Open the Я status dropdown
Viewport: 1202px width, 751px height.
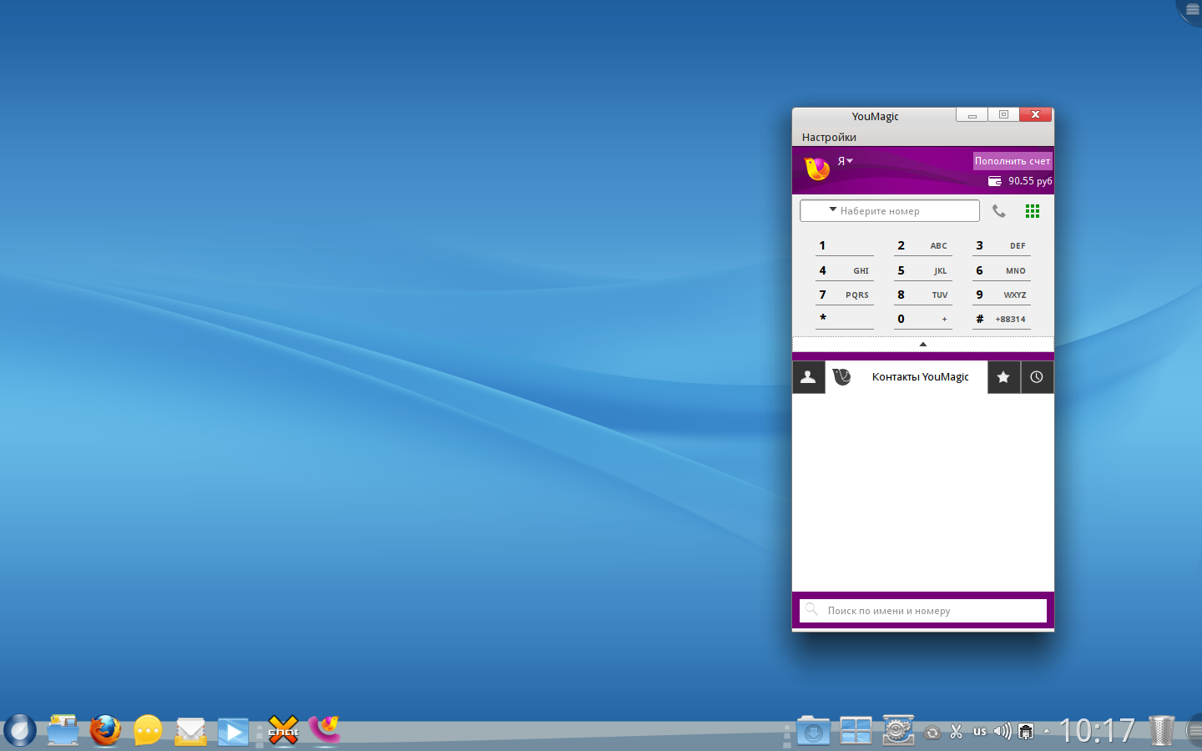pos(846,161)
